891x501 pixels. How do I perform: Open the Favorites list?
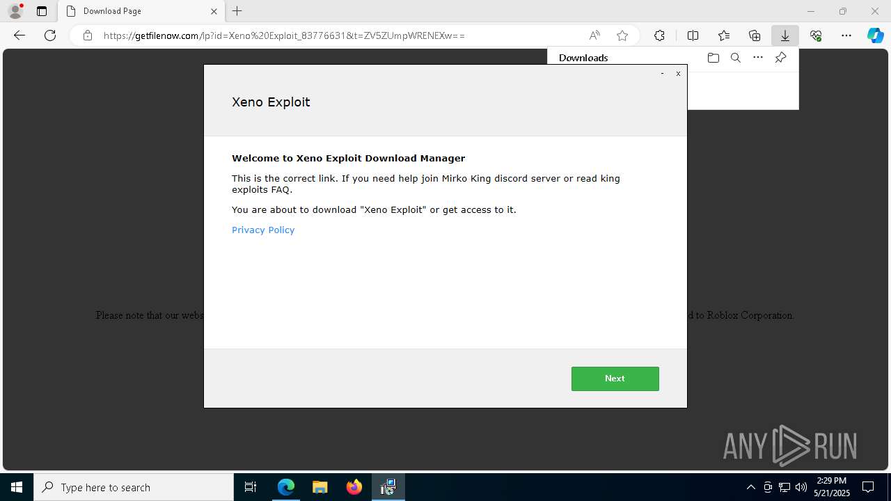click(724, 35)
